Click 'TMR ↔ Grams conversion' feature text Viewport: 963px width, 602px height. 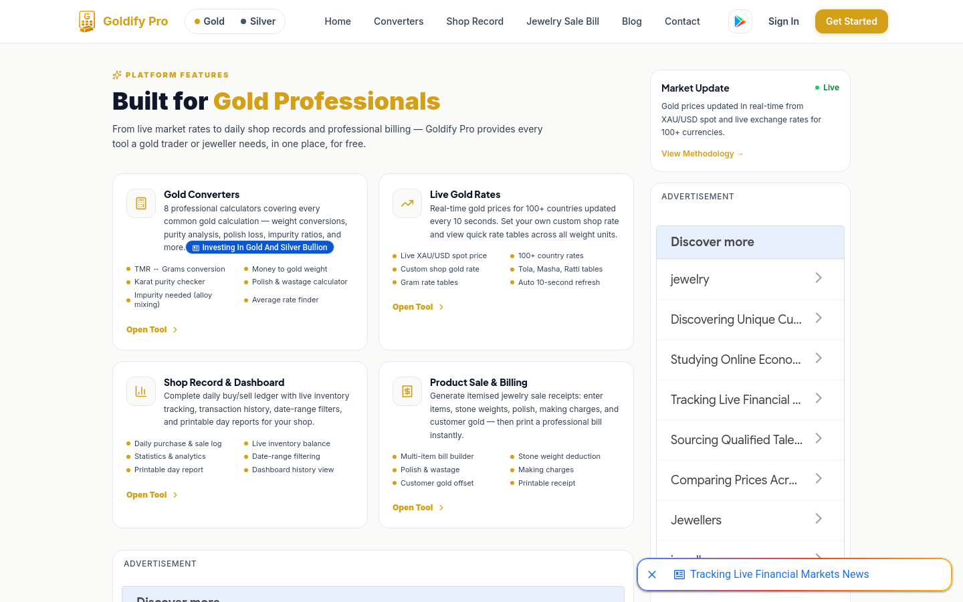click(x=180, y=269)
